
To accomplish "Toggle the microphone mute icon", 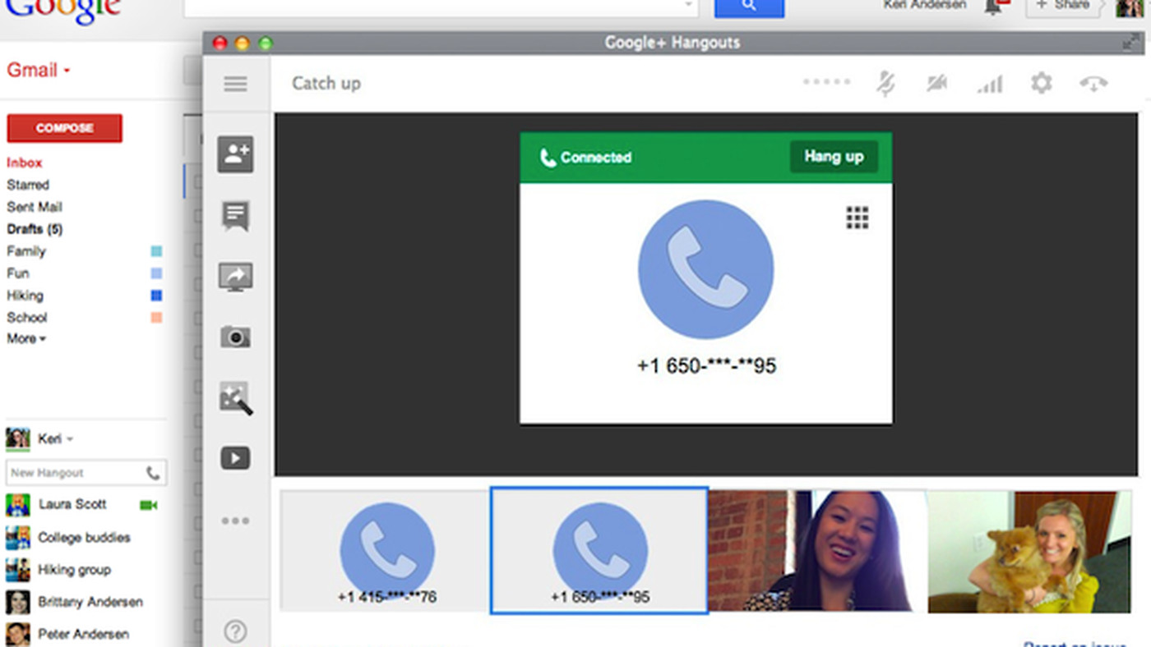I will pos(885,83).
